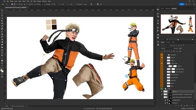Click the delete layer trash icon
The height and width of the screenshot is (110, 196).
[x=193, y=106]
